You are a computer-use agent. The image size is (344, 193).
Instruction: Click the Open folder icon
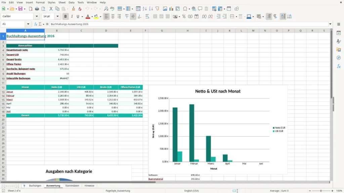12,9
